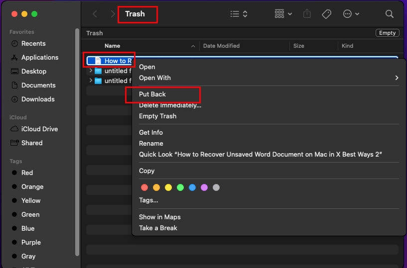Click the Finder search magnifier icon
The image size is (407, 268).
click(390, 14)
